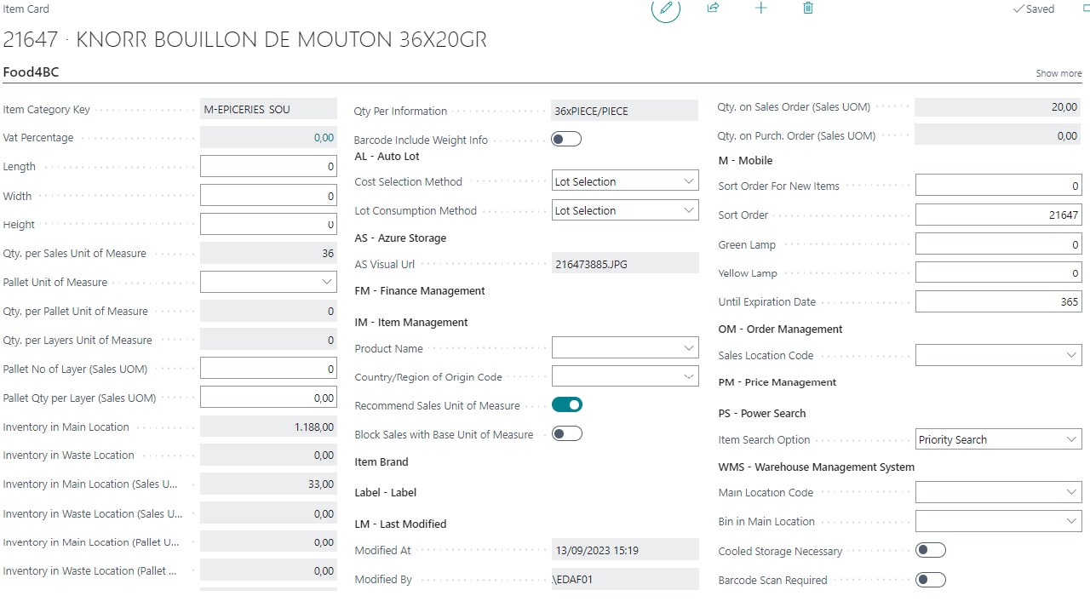Image resolution: width=1090 pixels, height=613 pixels.
Task: Click the Green Lamp field
Action: [998, 244]
